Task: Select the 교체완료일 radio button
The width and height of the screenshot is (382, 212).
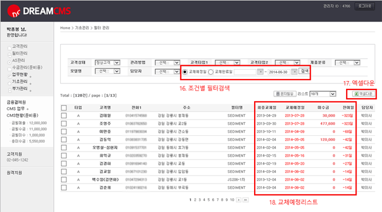Action: point(211,72)
